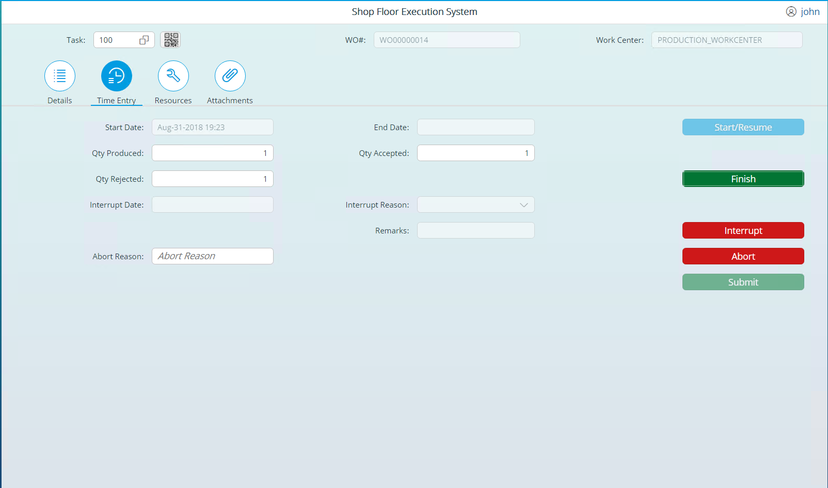Activate the QR code scanner

pos(170,40)
